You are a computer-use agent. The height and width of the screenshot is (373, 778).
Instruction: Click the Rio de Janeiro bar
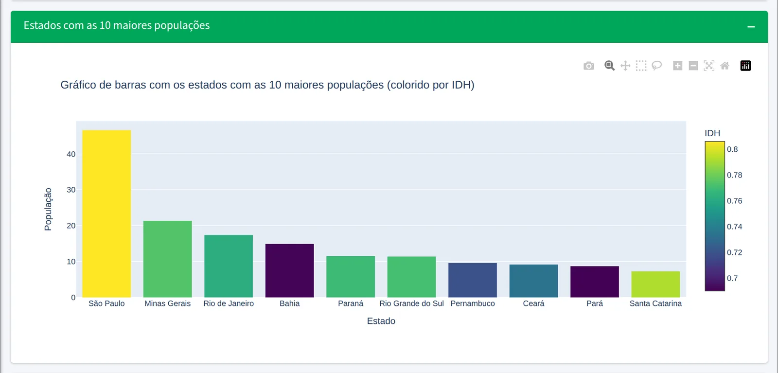(x=229, y=266)
